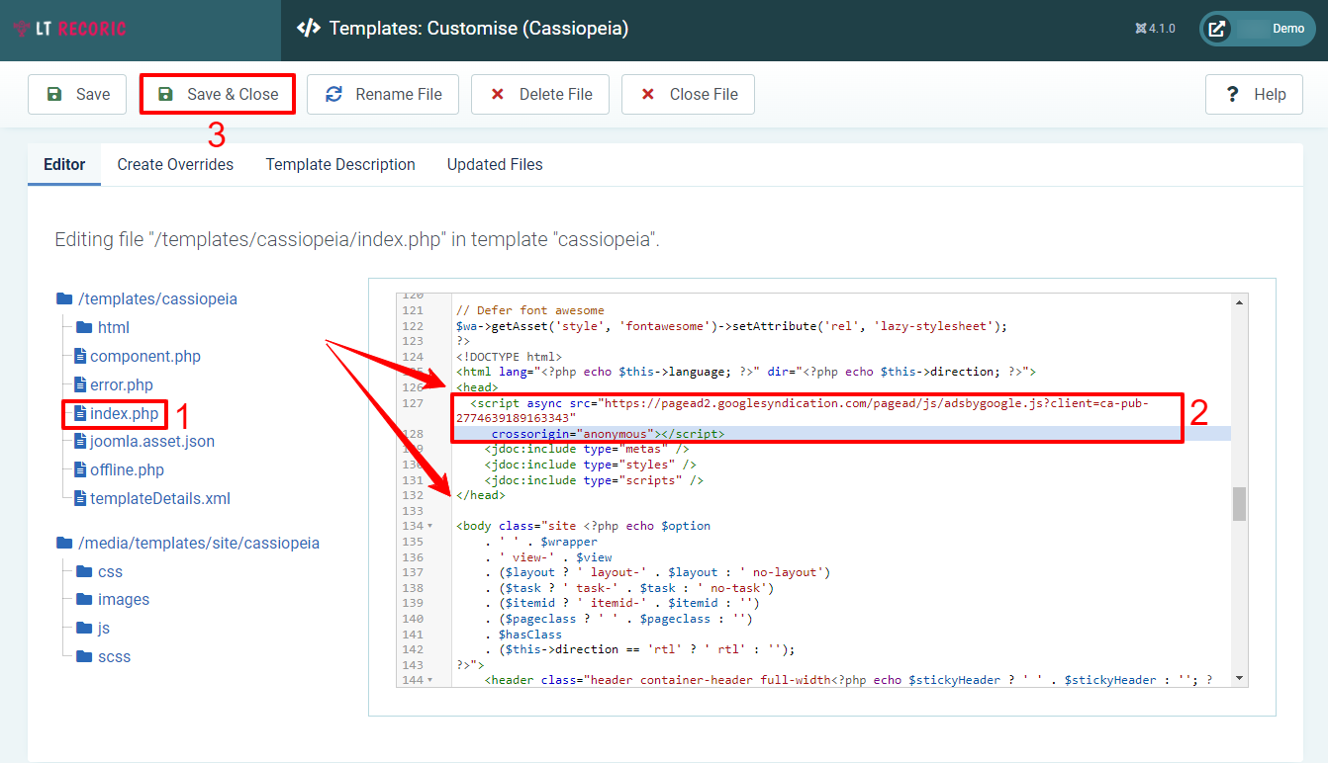Click the Save button
The image size is (1328, 763).
point(77,94)
